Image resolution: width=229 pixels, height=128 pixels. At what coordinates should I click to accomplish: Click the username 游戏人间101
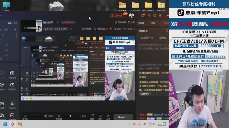(160, 115)
